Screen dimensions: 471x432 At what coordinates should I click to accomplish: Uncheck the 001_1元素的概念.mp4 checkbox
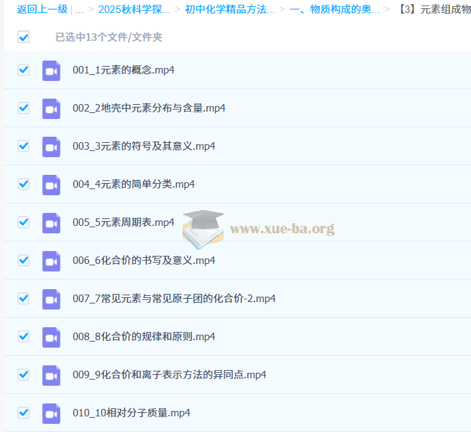pos(24,69)
